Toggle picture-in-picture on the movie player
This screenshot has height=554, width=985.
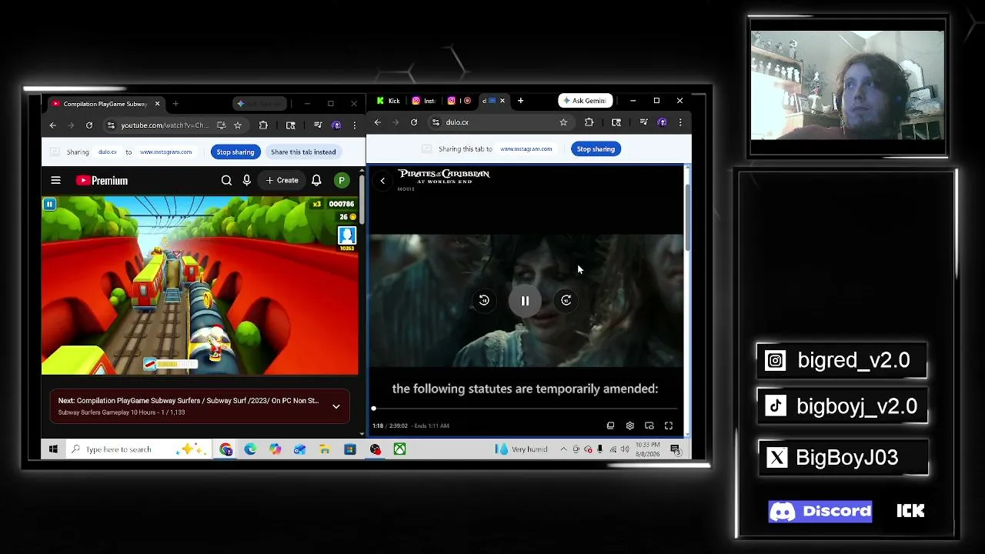(x=649, y=426)
